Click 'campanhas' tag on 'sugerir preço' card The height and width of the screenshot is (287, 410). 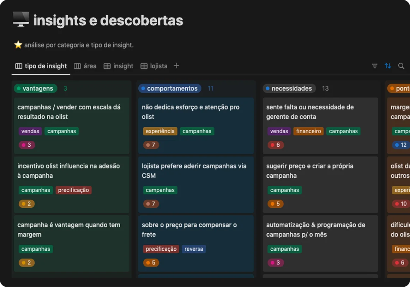pyautogui.click(x=285, y=190)
